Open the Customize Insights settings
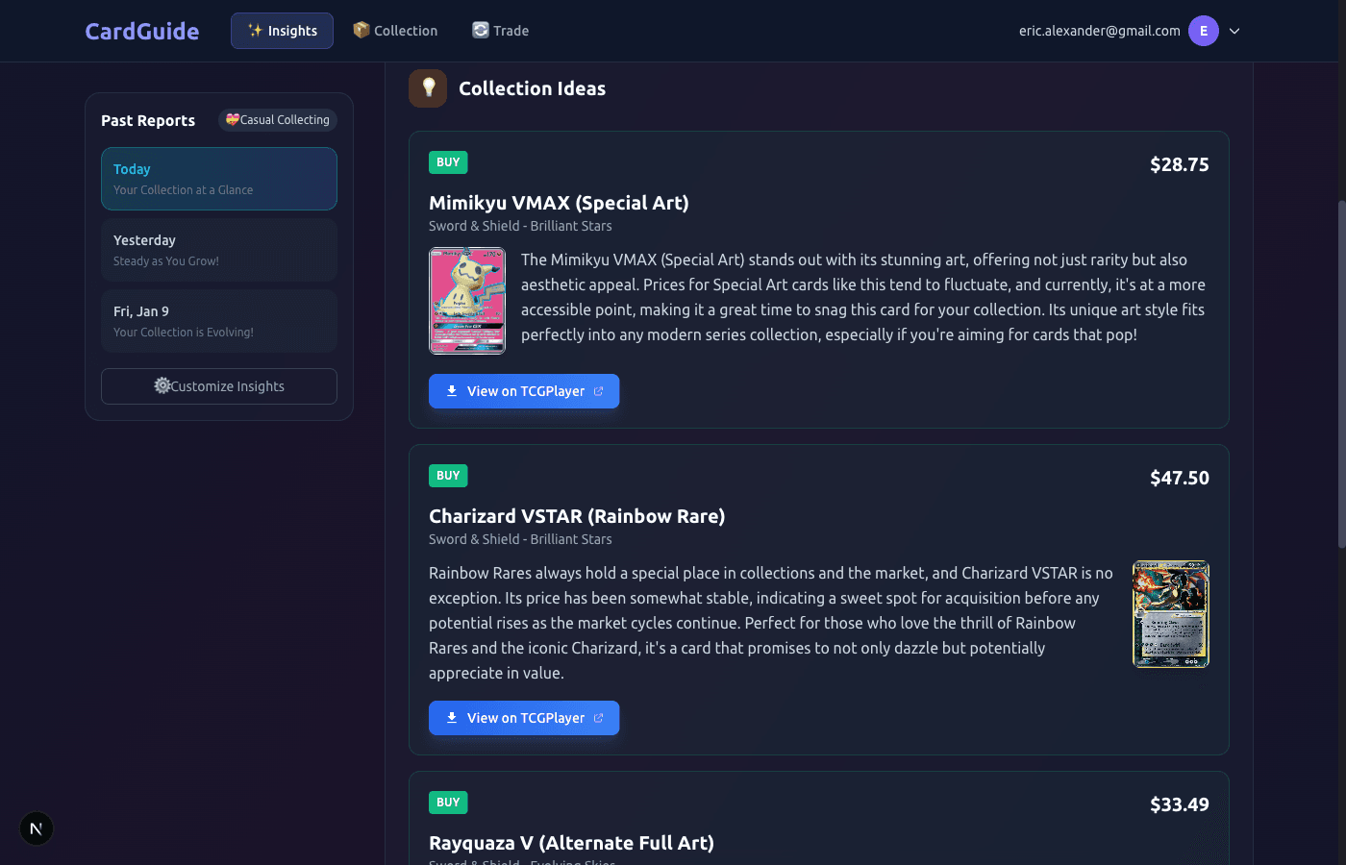This screenshot has height=865, width=1346. pos(218,385)
